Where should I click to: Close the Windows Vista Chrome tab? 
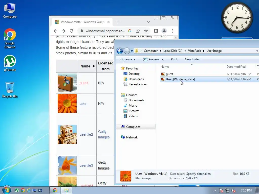[108, 22]
